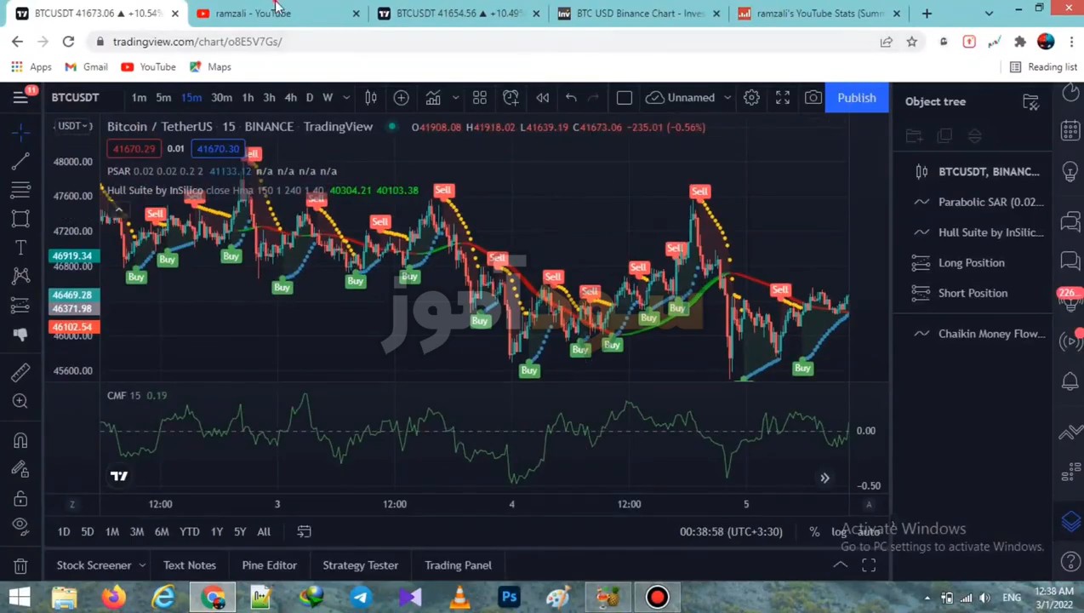Open the indicators and strategies button
Viewport: 1084px width, 613px height.
433,98
